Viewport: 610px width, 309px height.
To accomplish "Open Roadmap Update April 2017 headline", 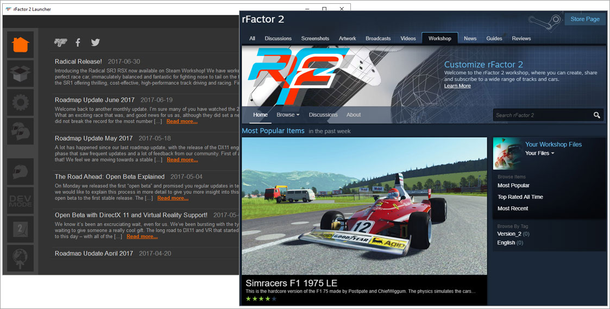I will [x=94, y=254].
